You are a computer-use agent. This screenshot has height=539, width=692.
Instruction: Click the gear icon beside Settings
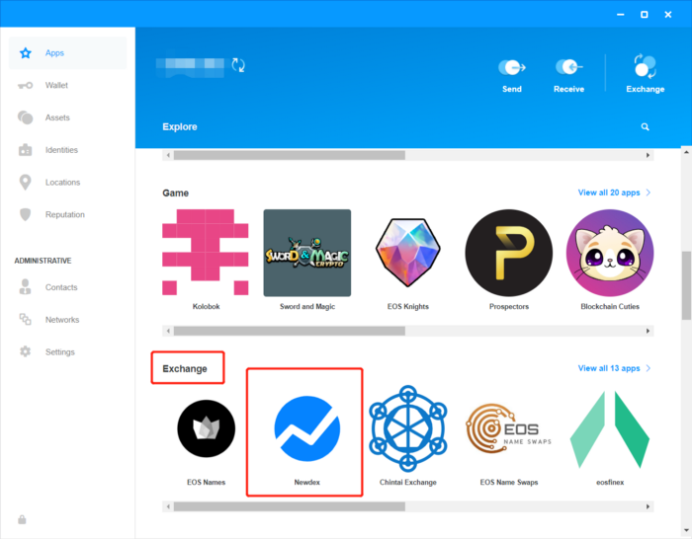[25, 351]
